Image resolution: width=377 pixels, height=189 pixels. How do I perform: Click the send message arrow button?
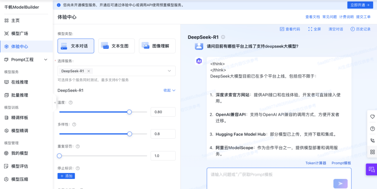point(340,183)
